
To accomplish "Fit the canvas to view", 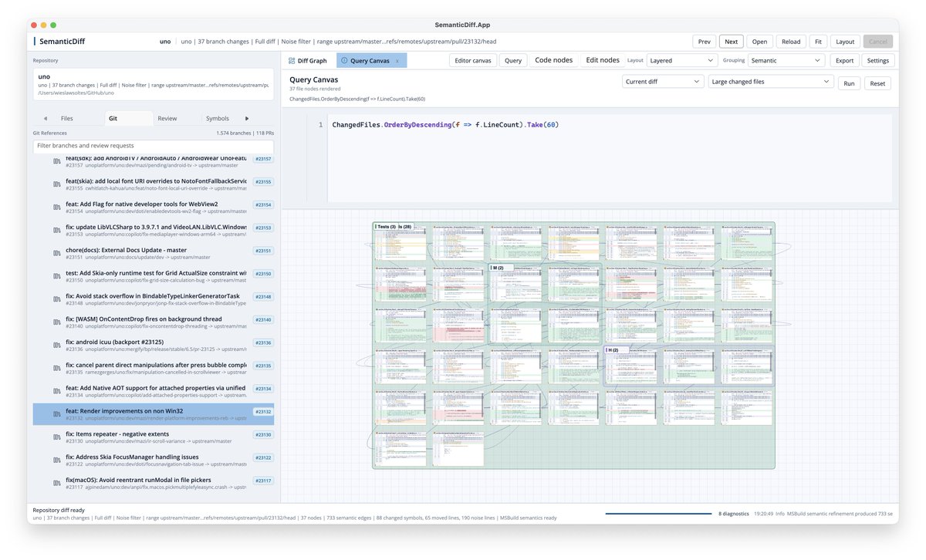I will pos(819,42).
